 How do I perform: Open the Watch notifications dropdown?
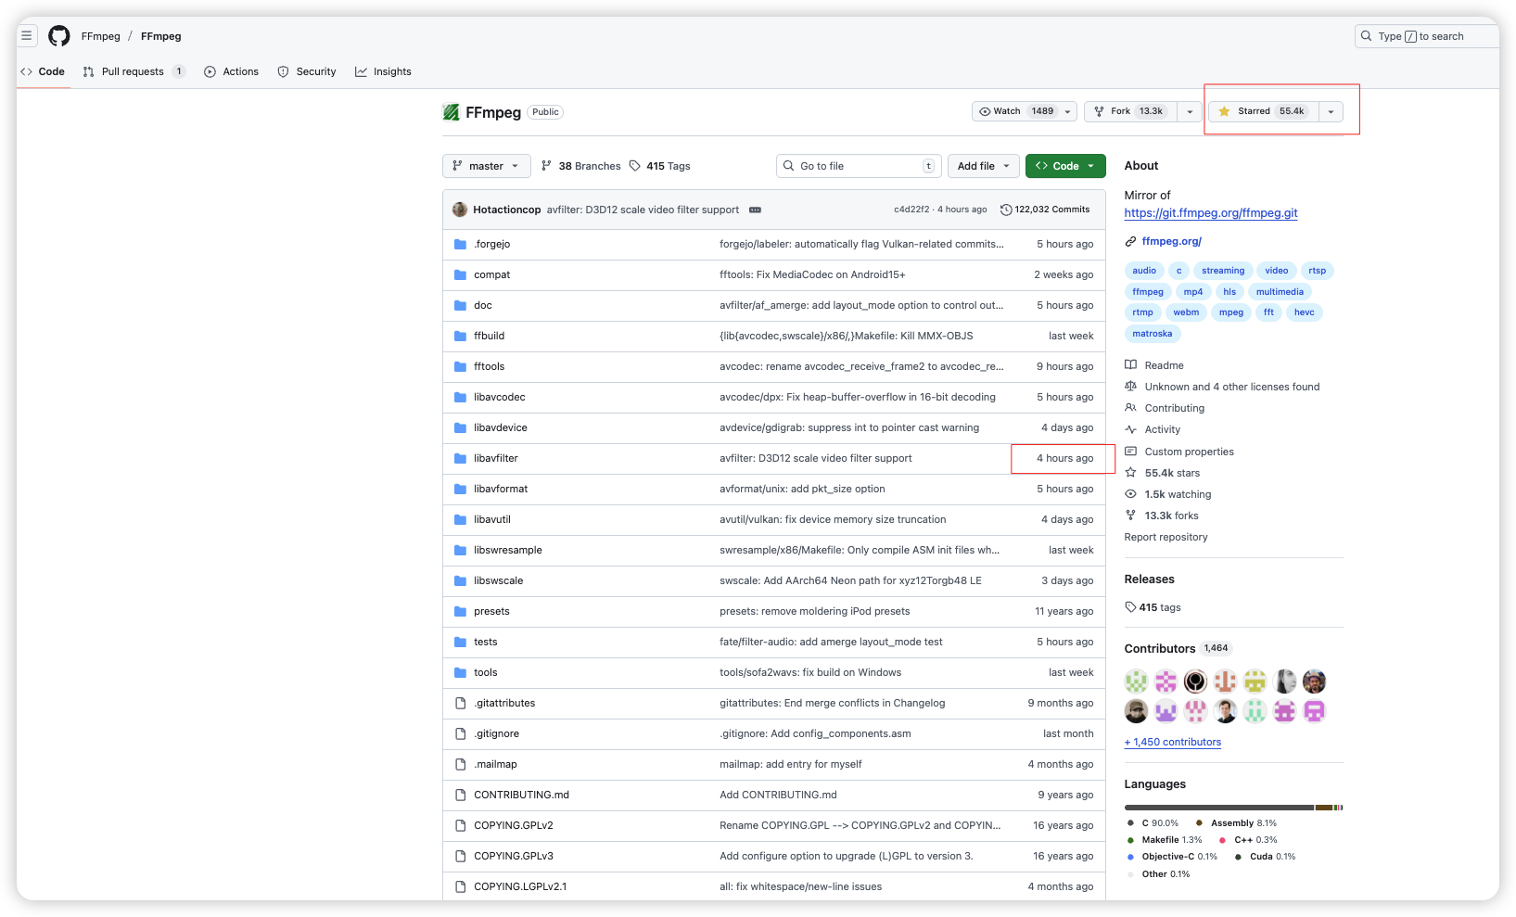[x=1025, y=111]
